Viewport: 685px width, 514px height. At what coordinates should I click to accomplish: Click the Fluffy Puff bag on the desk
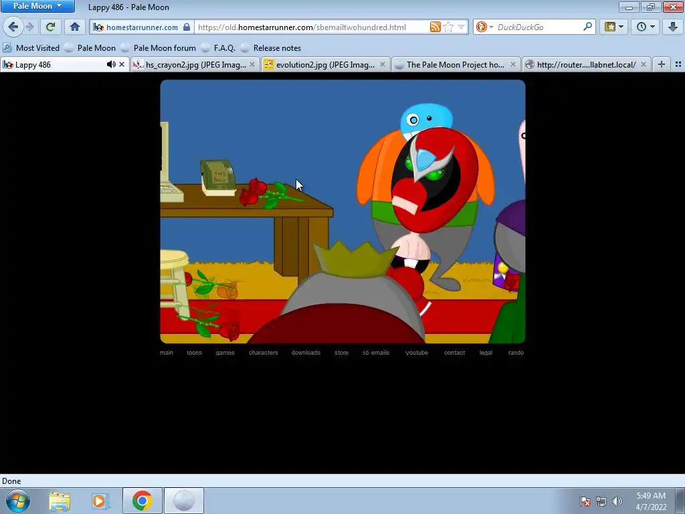pos(218,177)
